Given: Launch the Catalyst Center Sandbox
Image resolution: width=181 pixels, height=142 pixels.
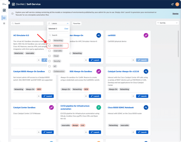Looking at the screenshot, I should pyautogui.click(x=48, y=132).
